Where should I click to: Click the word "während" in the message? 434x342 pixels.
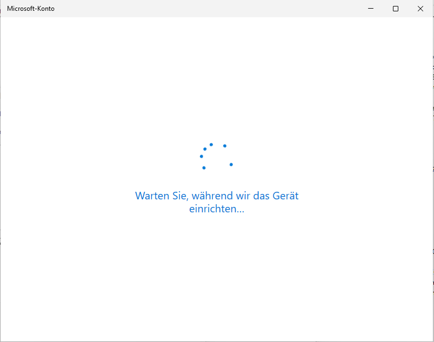tap(213, 196)
